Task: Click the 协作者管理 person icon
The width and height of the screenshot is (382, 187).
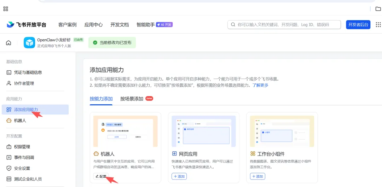Action: (x=9, y=83)
